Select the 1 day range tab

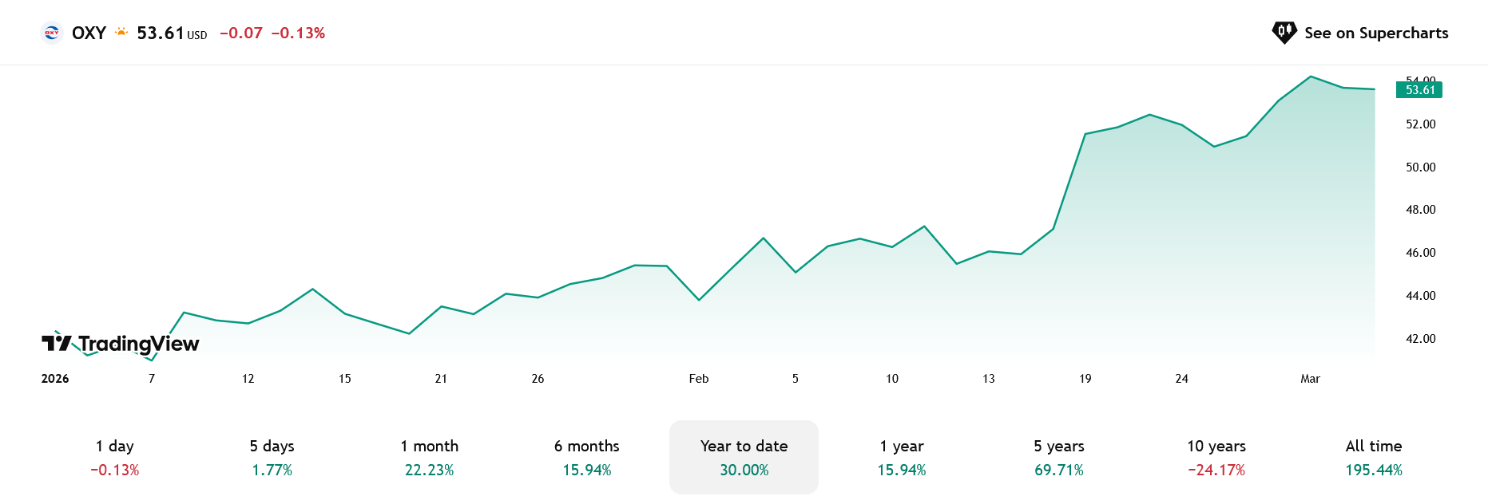[115, 457]
